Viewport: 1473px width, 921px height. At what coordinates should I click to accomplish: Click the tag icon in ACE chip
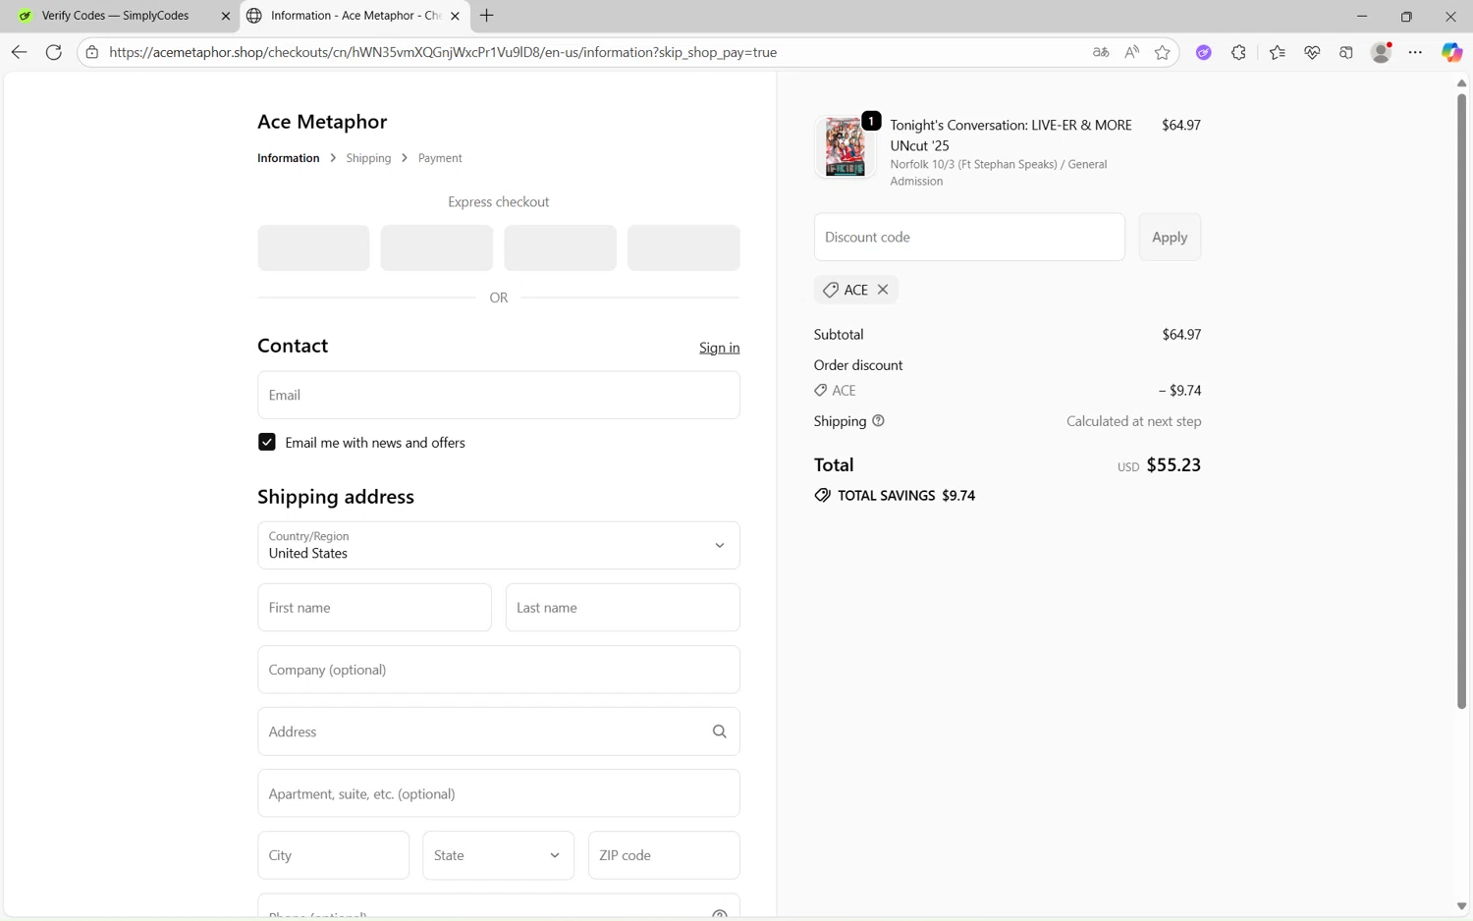point(831,290)
